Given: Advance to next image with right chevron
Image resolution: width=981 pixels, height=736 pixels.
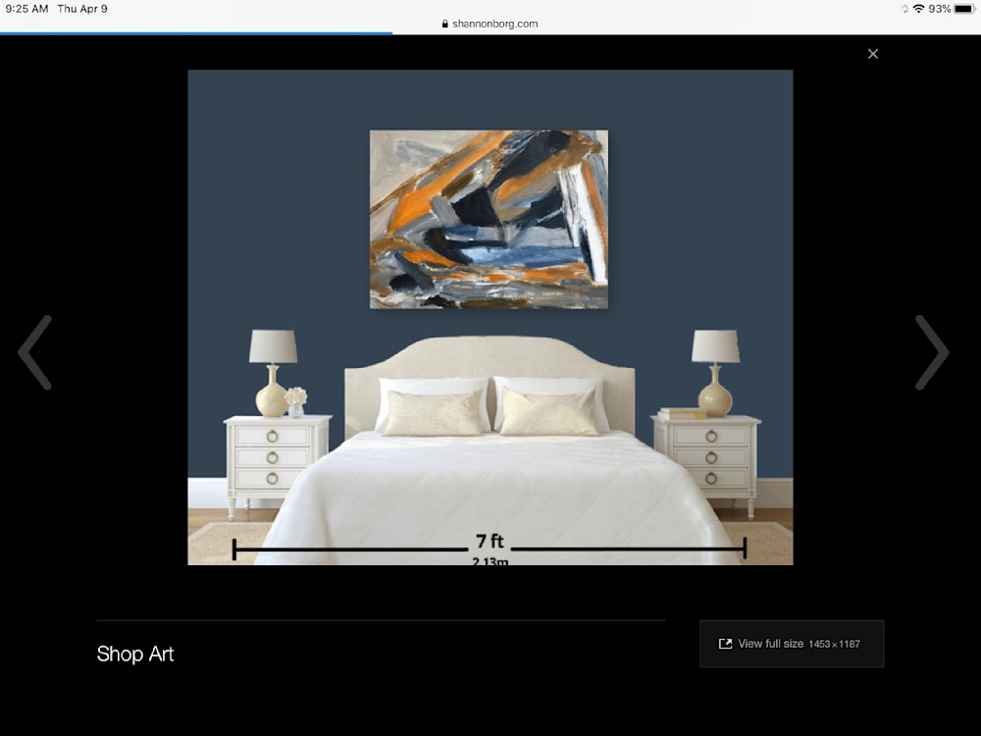Looking at the screenshot, I should pyautogui.click(x=931, y=352).
